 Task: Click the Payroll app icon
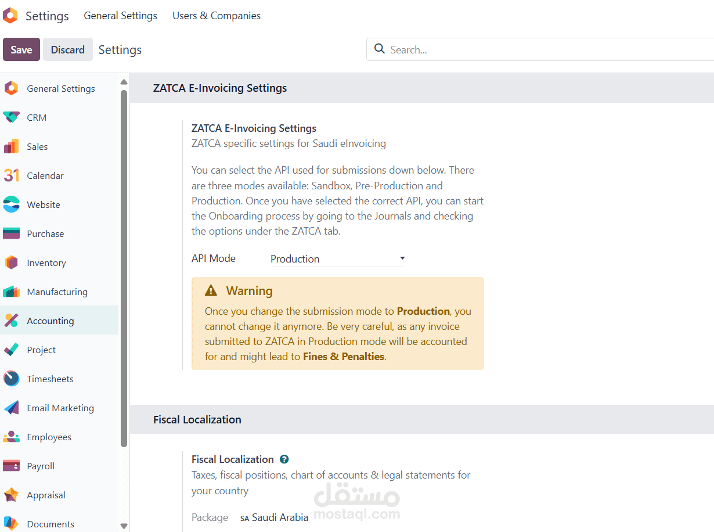[11, 466]
